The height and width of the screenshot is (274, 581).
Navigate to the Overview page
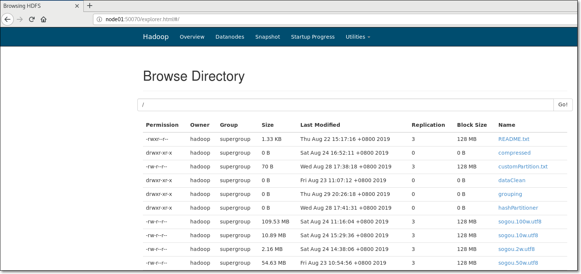tap(192, 36)
